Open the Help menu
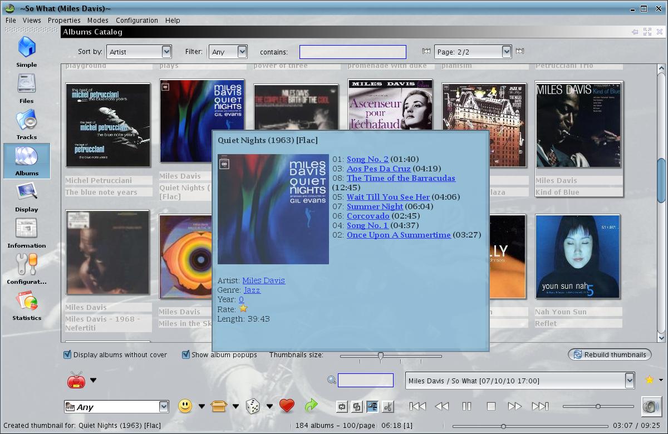Viewport: 668px width, 434px height. tap(173, 20)
